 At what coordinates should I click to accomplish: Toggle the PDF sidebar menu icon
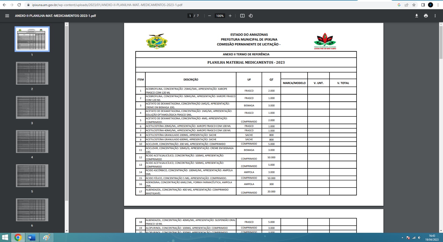[7, 16]
